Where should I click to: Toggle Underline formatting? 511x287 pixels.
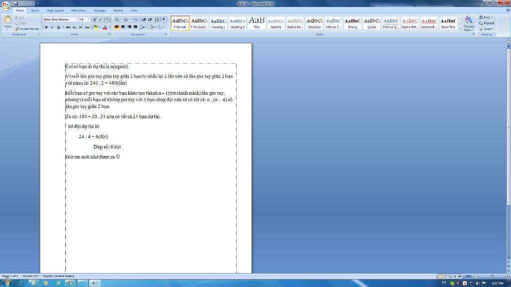click(58, 27)
